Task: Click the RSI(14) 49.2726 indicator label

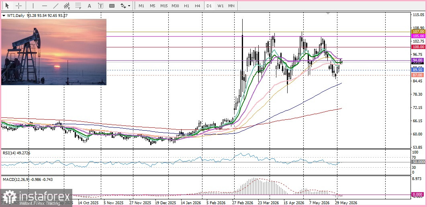Action: 16,153
